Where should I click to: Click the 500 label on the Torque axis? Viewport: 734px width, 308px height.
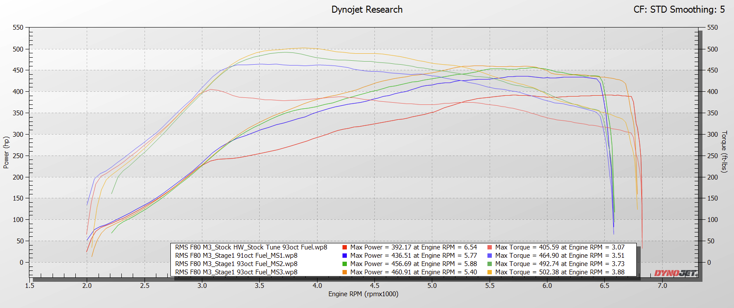click(x=713, y=49)
